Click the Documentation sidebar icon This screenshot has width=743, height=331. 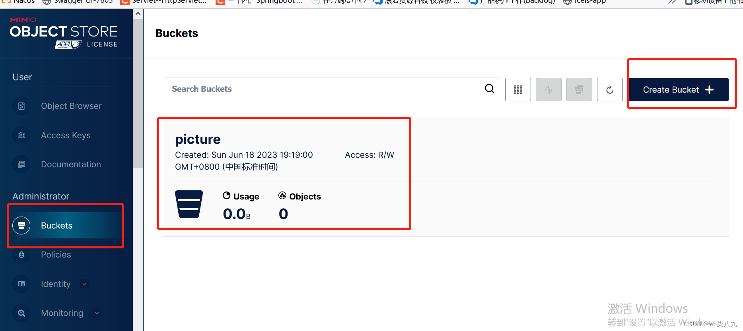point(21,164)
